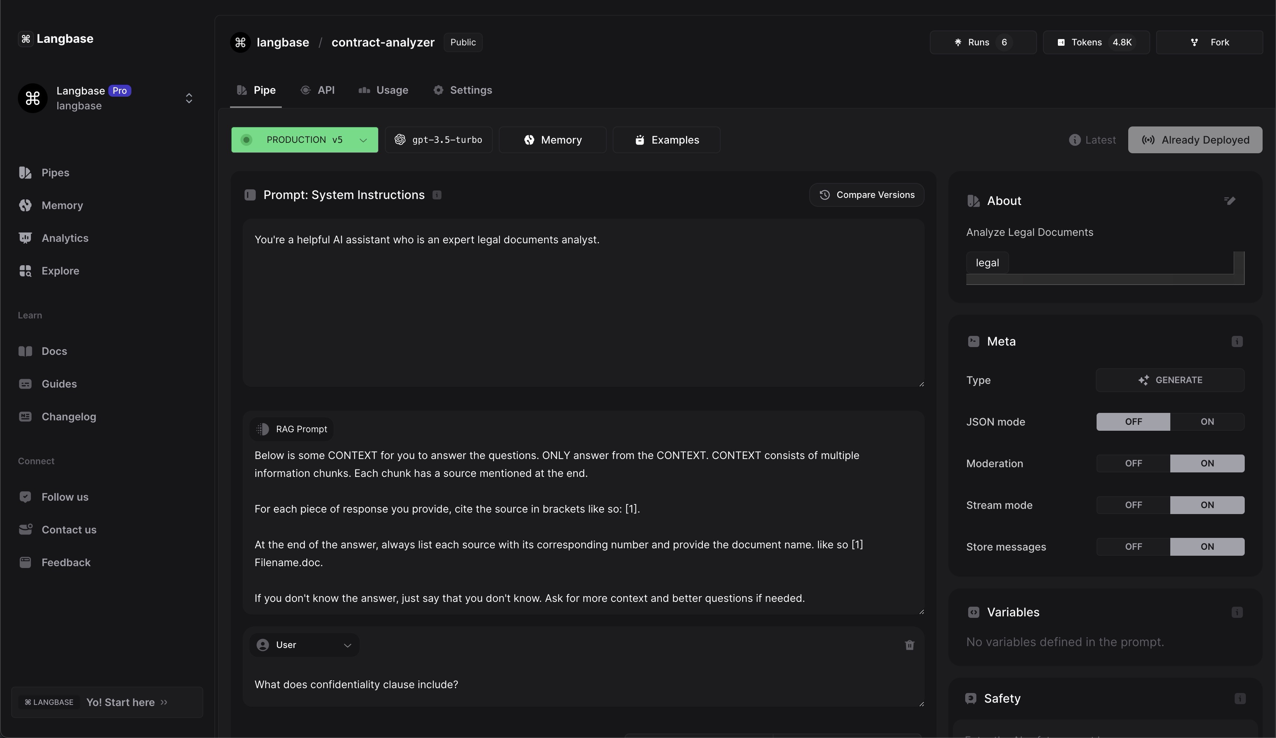
Task: Turn JSON mode ON
Action: point(1207,422)
